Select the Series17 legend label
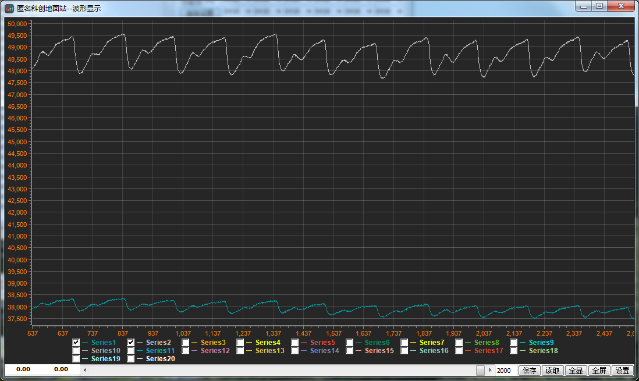639x381 pixels. [489, 350]
